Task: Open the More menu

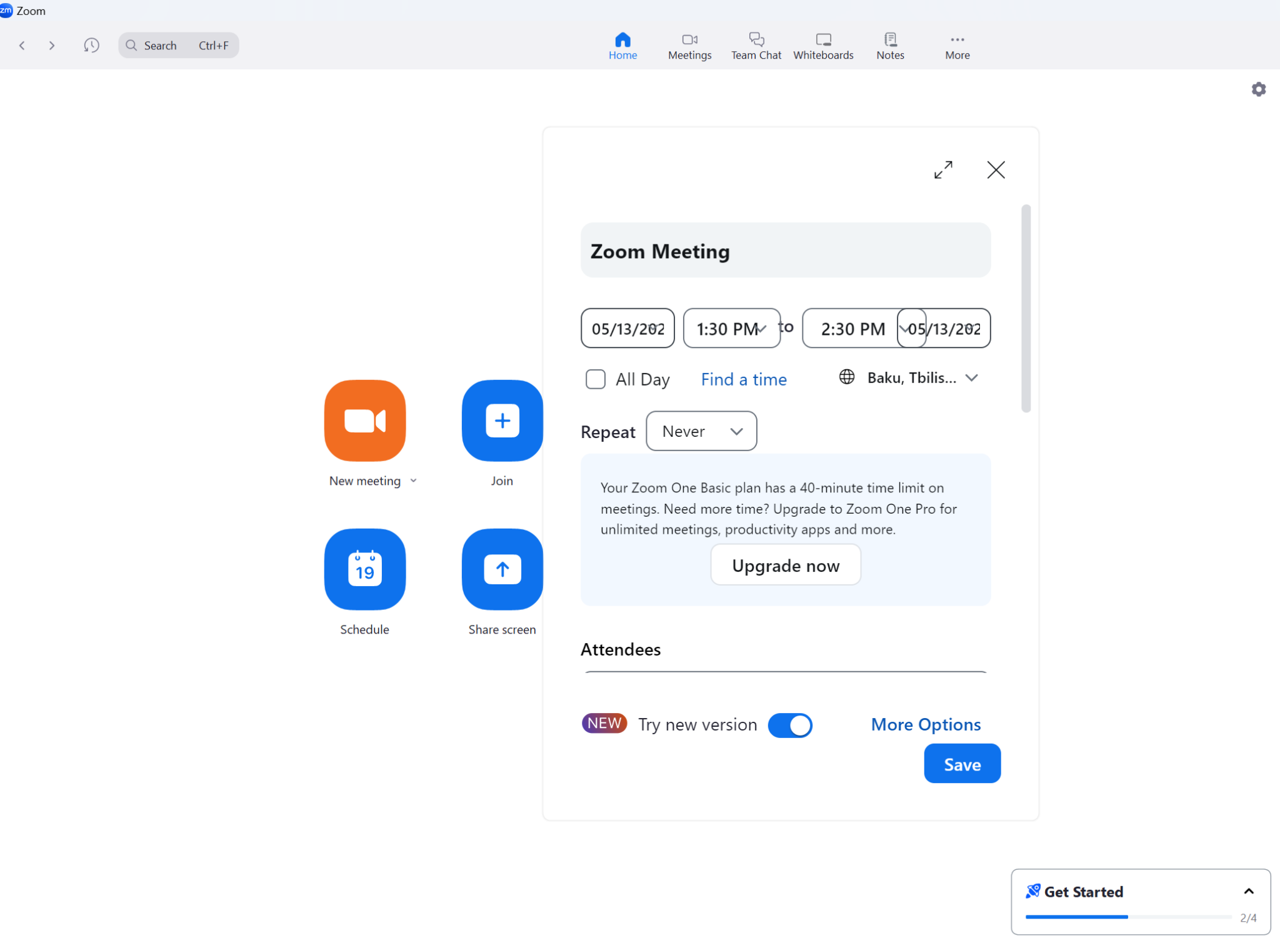Action: pyautogui.click(x=956, y=45)
